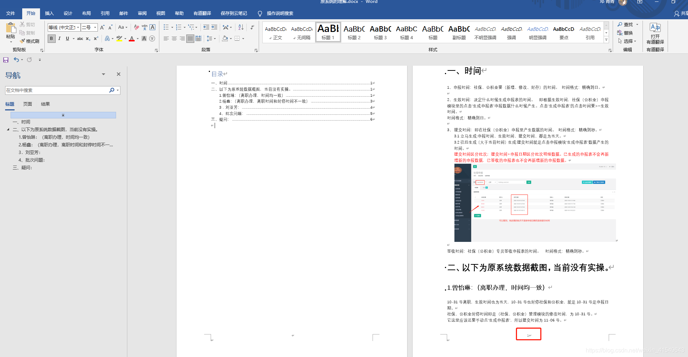The image size is (688, 357).
Task: Apply strikethrough (abc) formatting
Action: [x=80, y=38]
